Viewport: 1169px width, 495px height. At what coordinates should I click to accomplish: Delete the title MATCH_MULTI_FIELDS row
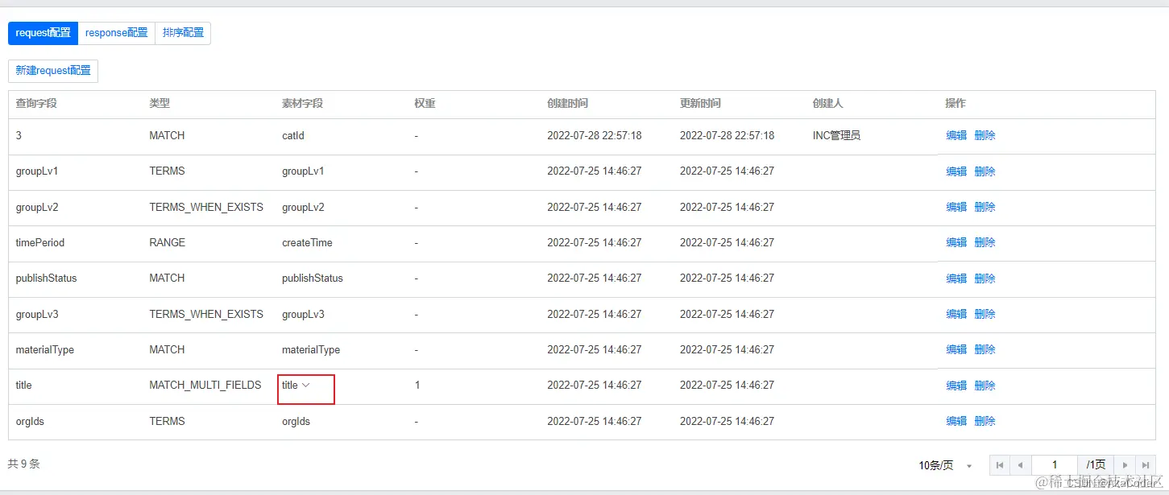(985, 386)
